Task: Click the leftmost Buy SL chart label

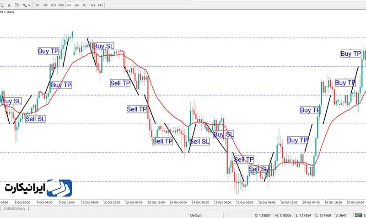Action: (11, 101)
